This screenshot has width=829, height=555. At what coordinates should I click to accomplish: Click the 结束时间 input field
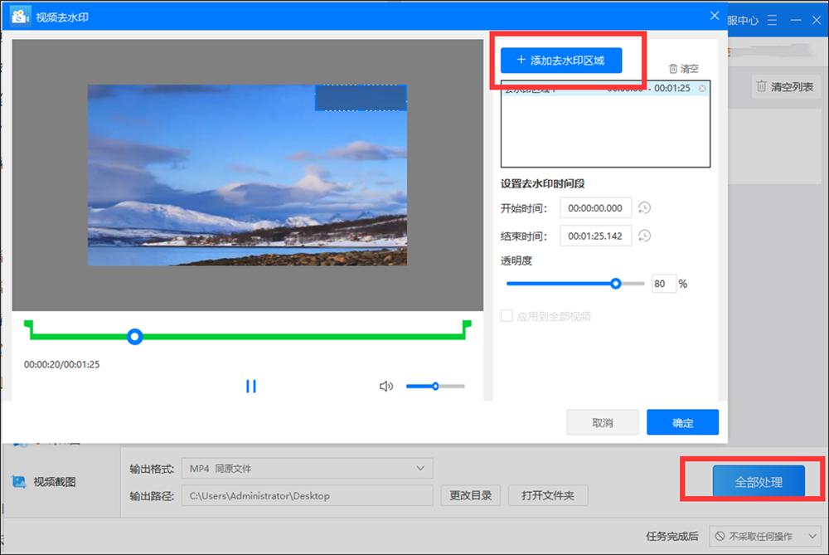pos(595,236)
